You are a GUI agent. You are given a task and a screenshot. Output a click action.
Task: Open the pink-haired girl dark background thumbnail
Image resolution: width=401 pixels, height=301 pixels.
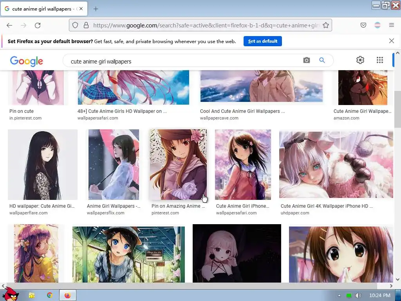tap(237, 254)
